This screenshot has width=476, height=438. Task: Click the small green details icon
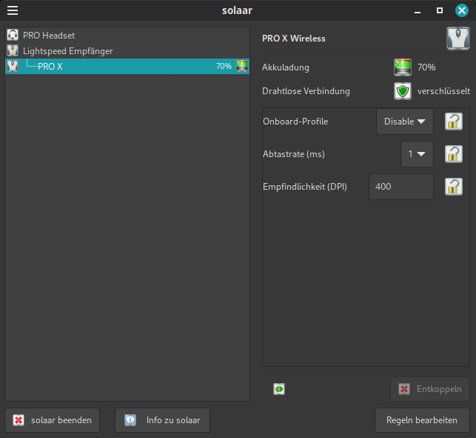point(279,389)
